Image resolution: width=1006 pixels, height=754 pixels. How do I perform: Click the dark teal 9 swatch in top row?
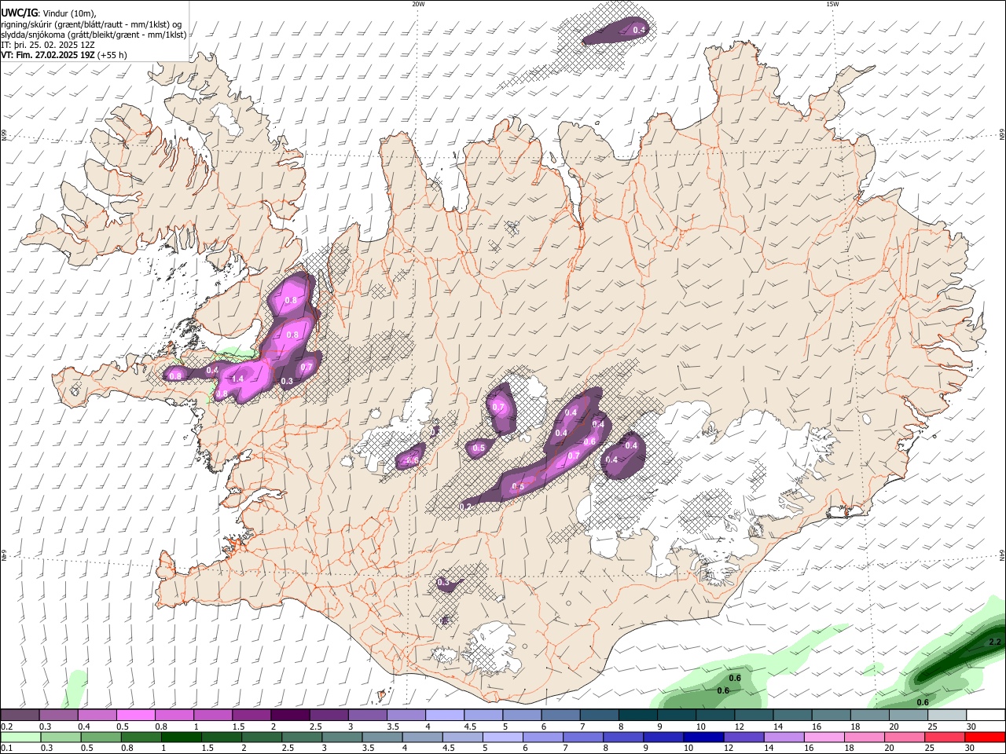(676, 715)
